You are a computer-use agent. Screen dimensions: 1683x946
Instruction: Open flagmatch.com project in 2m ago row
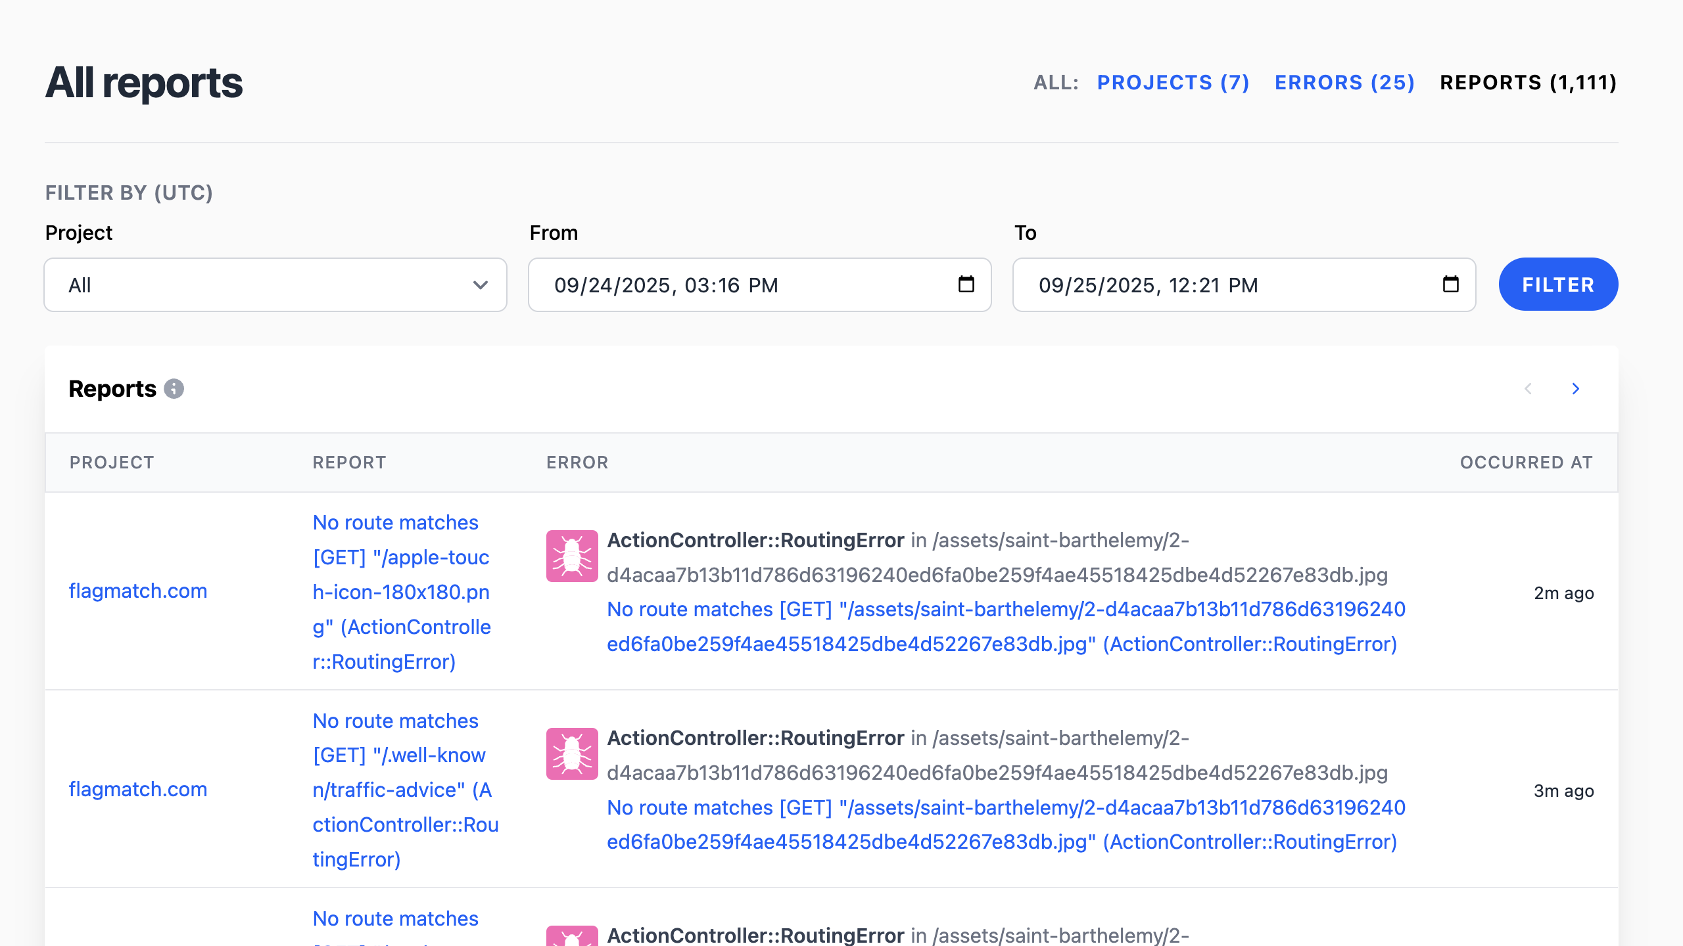coord(138,591)
